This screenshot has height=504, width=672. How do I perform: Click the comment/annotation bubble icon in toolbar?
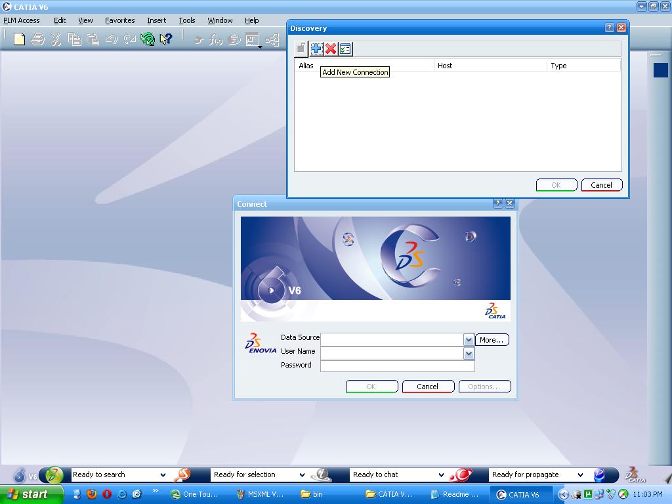pos(234,40)
